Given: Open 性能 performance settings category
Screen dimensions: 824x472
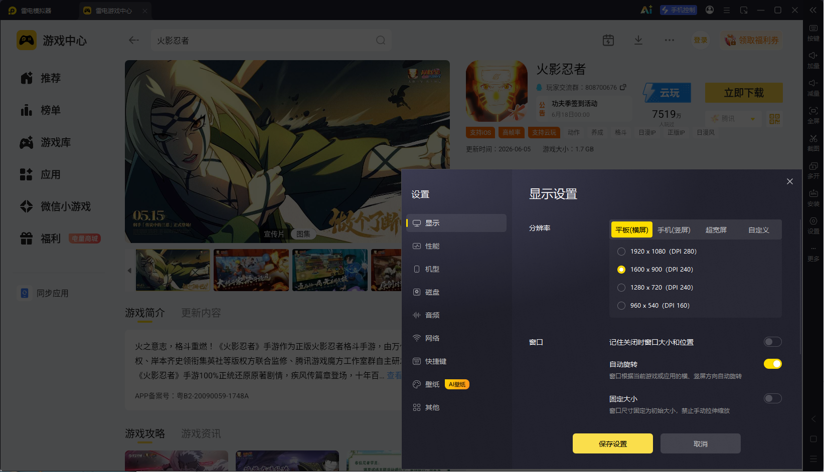Looking at the screenshot, I should [456, 246].
